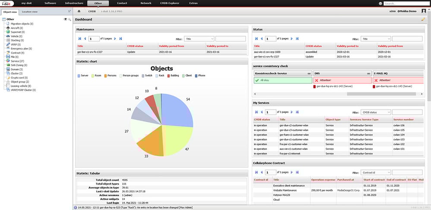The height and width of the screenshot is (210, 431).
Task: Click the File floppy disk icon in tree
Action: click(8, 57)
